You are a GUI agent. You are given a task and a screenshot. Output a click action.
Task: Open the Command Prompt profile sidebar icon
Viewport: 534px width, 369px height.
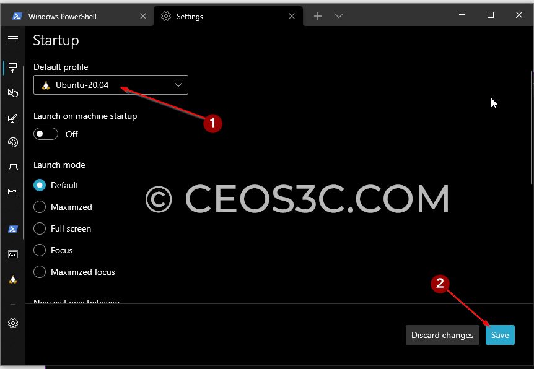[13, 254]
